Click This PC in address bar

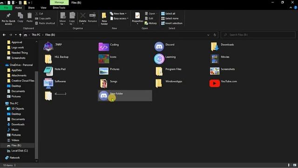[36, 35]
